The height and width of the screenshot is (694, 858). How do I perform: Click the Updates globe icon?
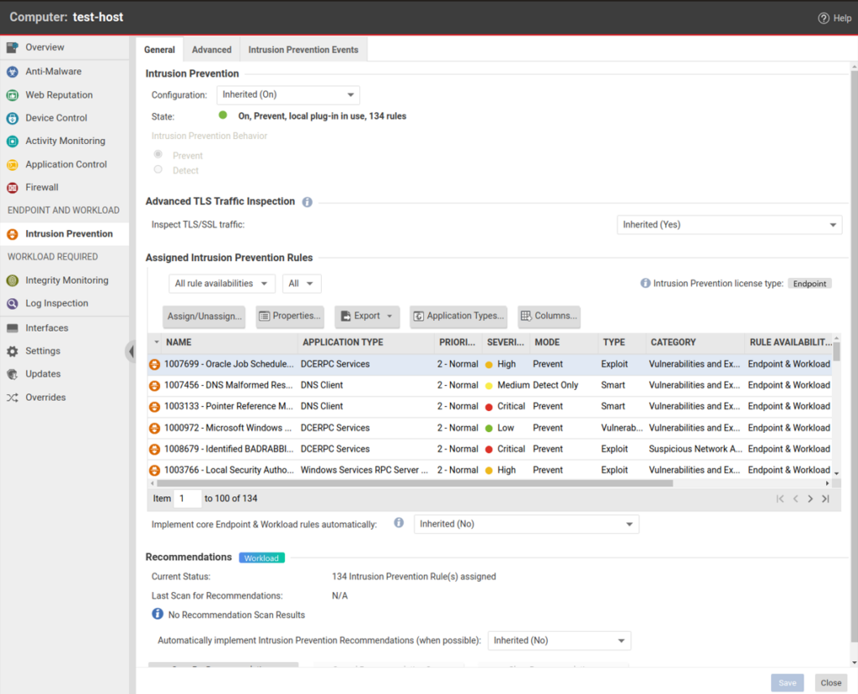[13, 374]
